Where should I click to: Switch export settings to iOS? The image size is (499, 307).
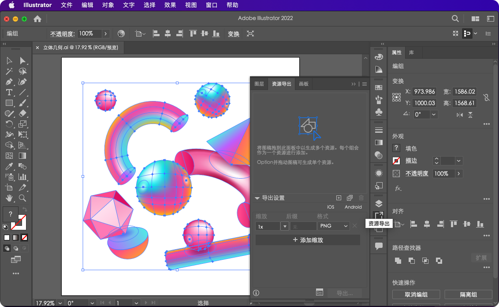(x=331, y=206)
